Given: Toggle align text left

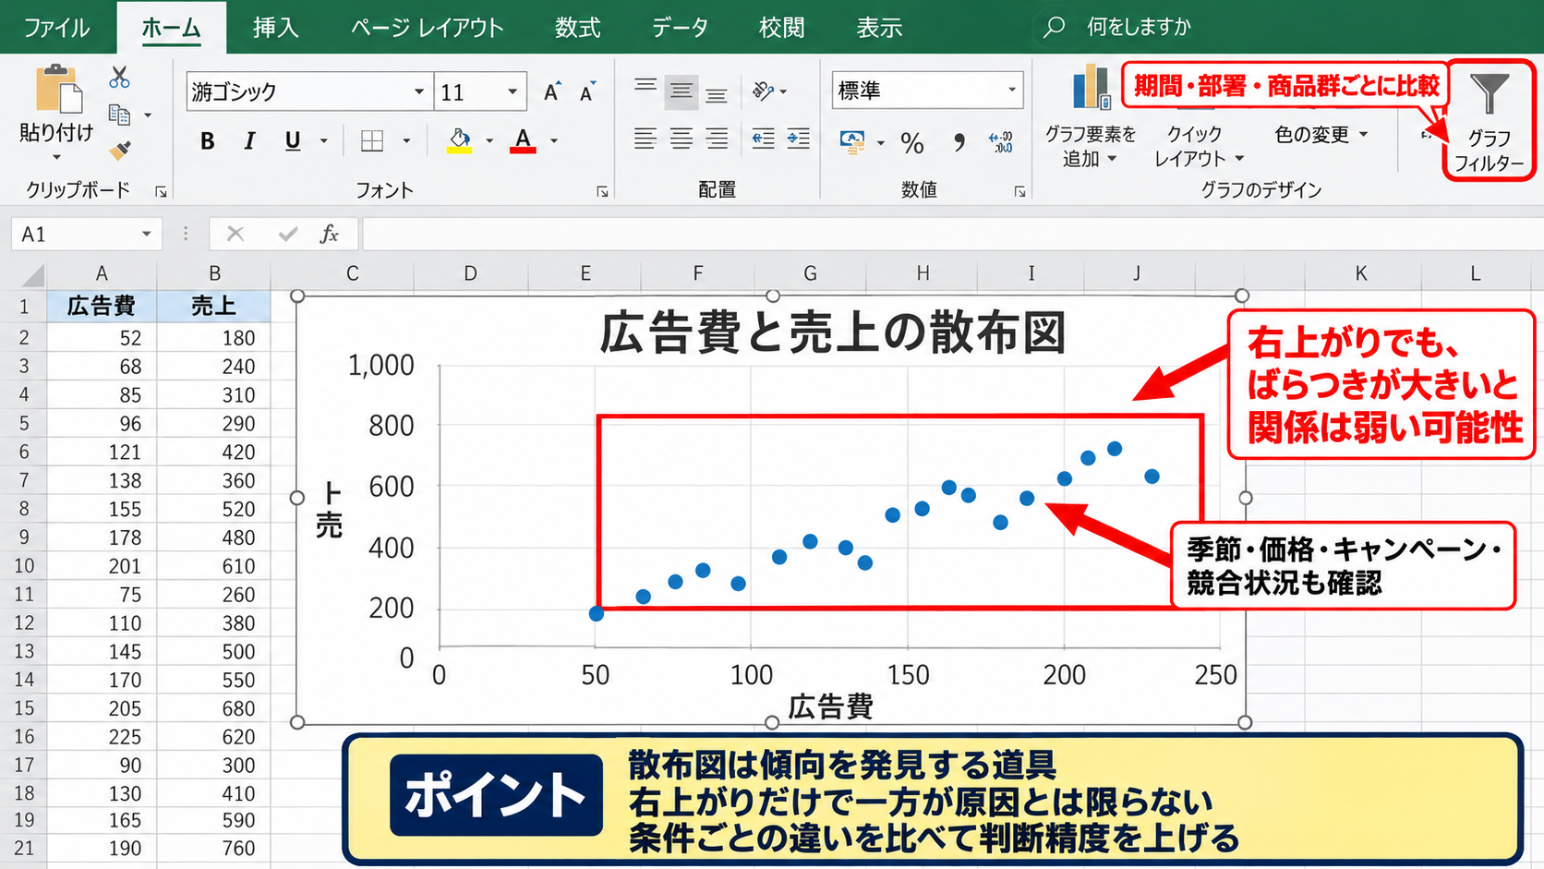Looking at the screenshot, I should [645, 139].
